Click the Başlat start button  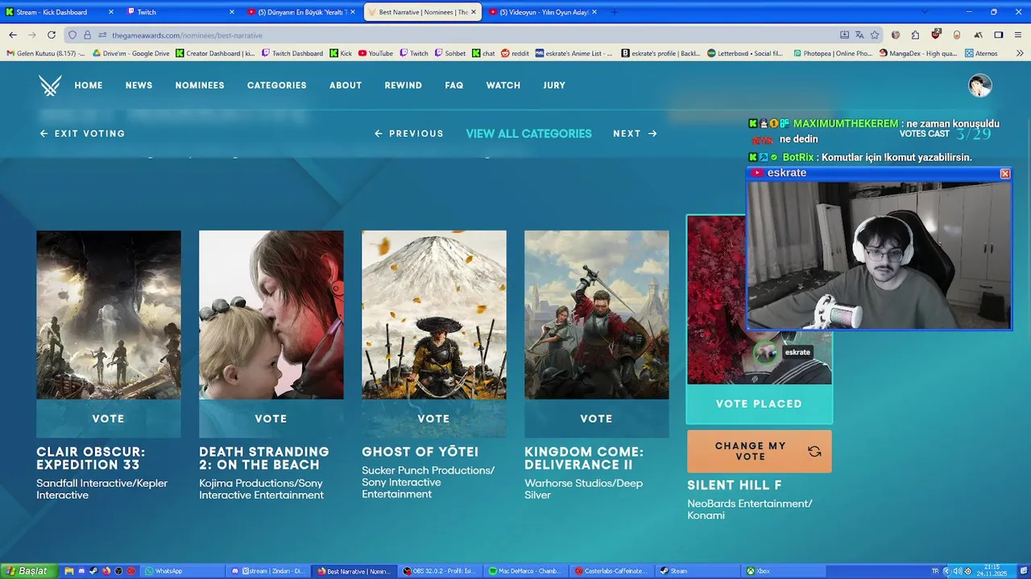point(29,571)
